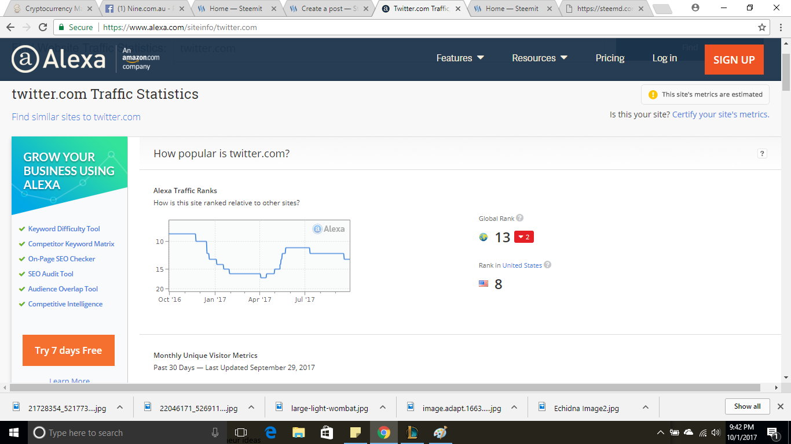Click the orange SIGN UP button
This screenshot has width=791, height=444.
point(734,60)
